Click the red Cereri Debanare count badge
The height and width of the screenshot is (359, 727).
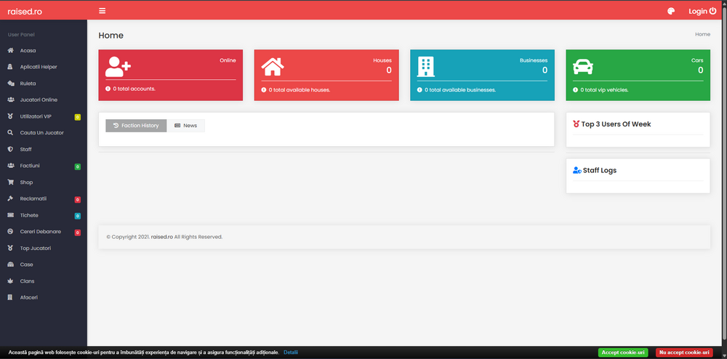click(x=78, y=233)
